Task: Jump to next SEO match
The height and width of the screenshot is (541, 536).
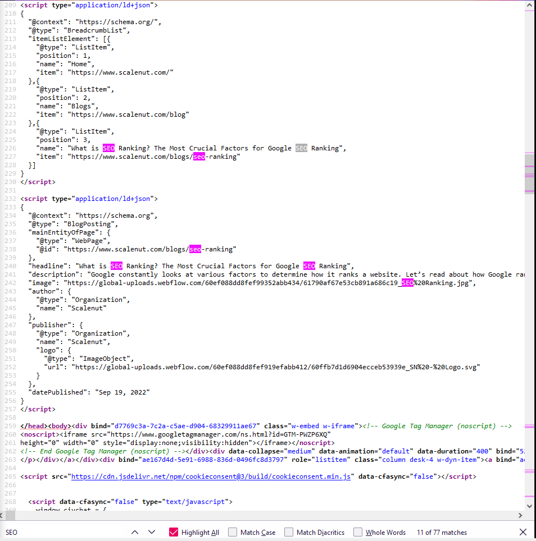Action: pyautogui.click(x=152, y=532)
